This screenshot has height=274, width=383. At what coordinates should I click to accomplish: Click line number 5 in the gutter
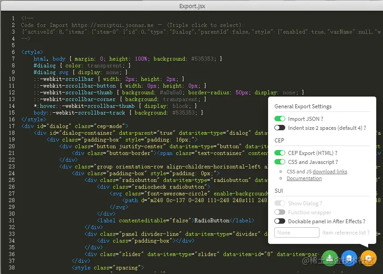coord(13,45)
